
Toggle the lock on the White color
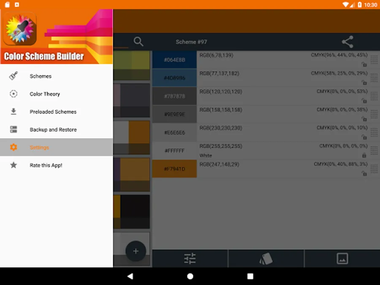click(364, 155)
